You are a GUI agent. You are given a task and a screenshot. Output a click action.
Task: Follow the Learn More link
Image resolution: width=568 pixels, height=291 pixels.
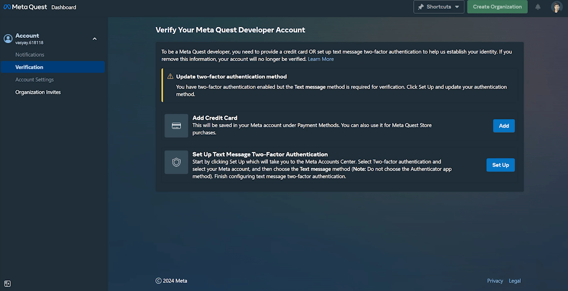click(321, 59)
